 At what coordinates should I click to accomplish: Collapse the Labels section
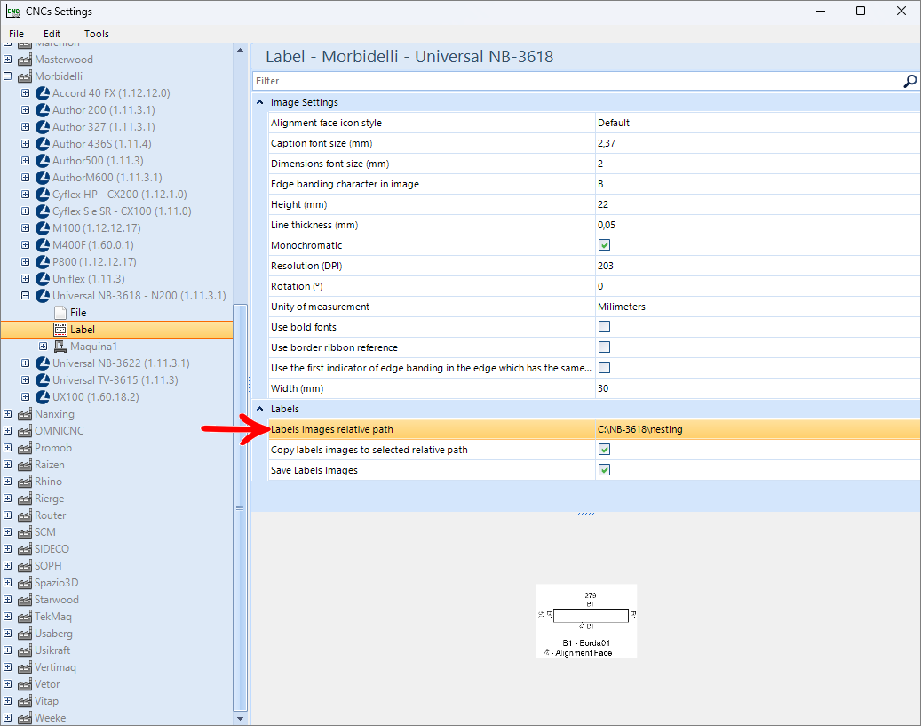coord(259,409)
